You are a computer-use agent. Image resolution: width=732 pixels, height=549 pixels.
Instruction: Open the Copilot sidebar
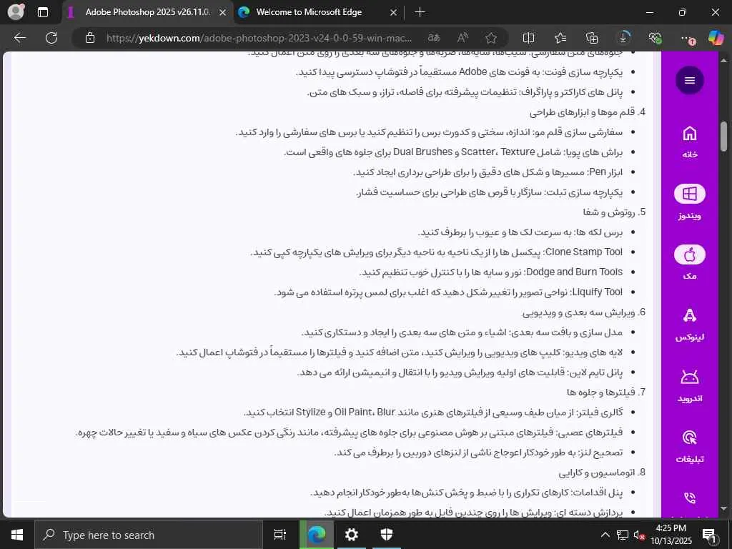(716, 38)
